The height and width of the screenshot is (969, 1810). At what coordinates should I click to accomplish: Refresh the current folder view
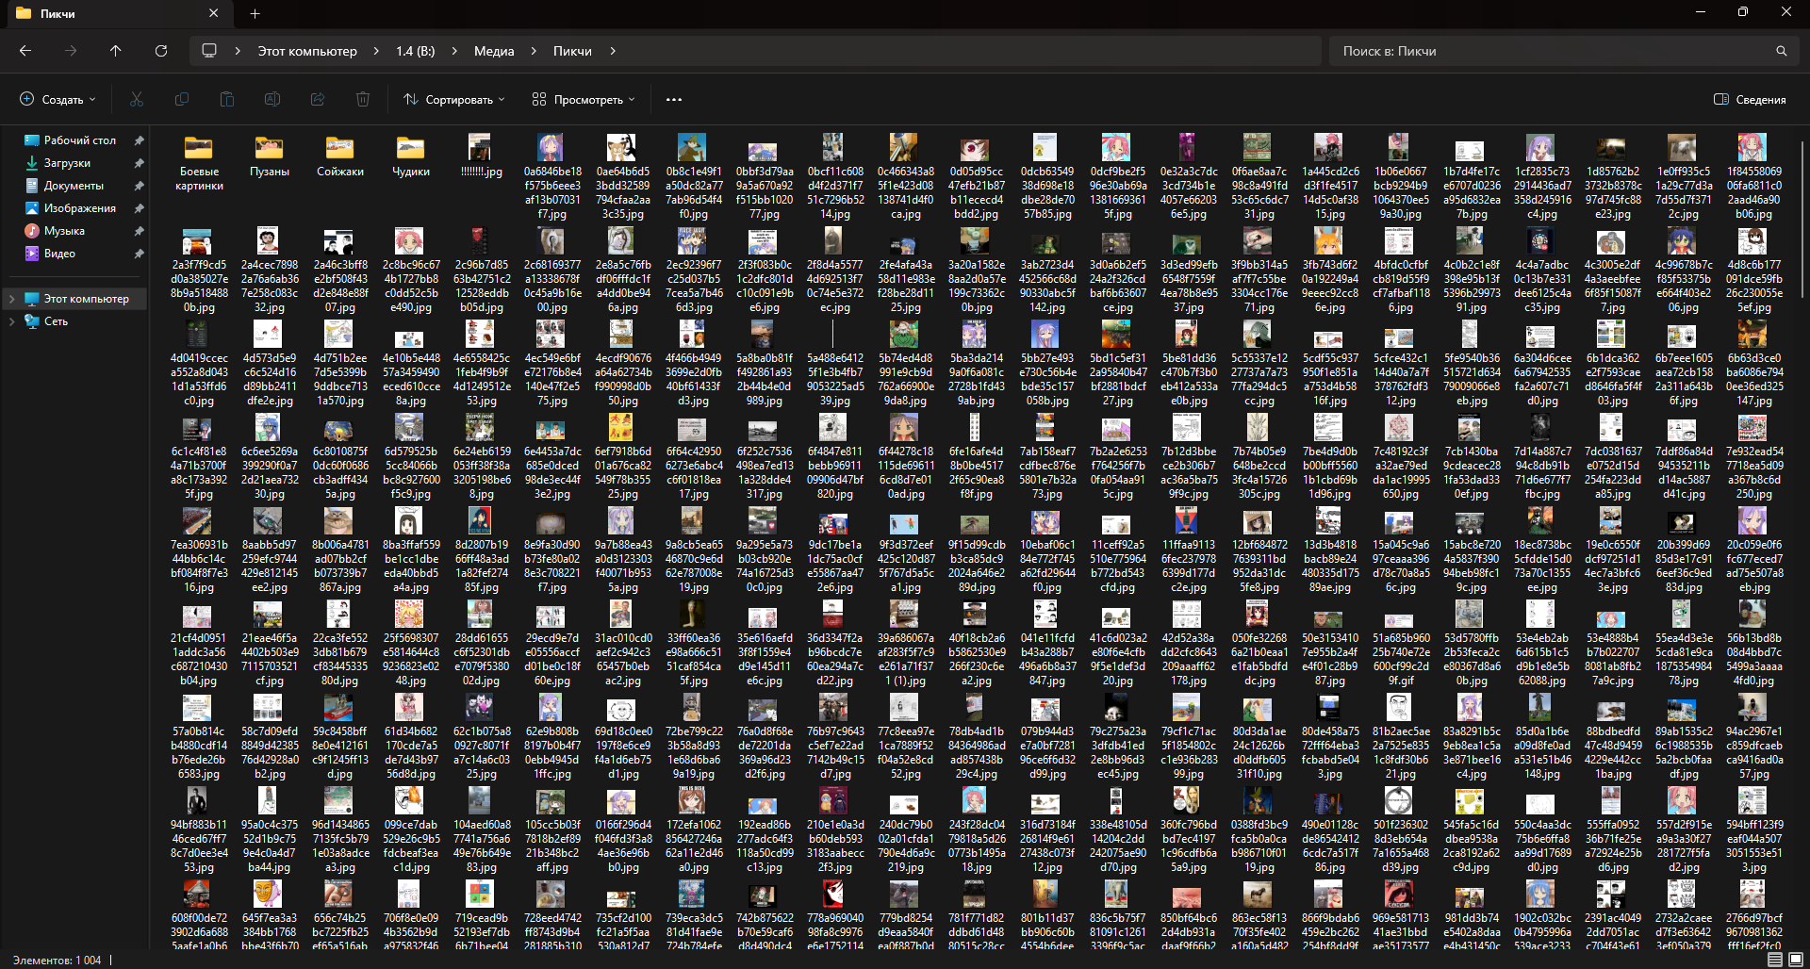coord(161,51)
